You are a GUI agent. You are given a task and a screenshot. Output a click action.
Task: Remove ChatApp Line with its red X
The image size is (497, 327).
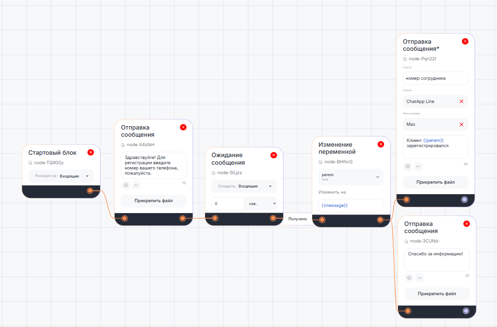click(x=461, y=102)
